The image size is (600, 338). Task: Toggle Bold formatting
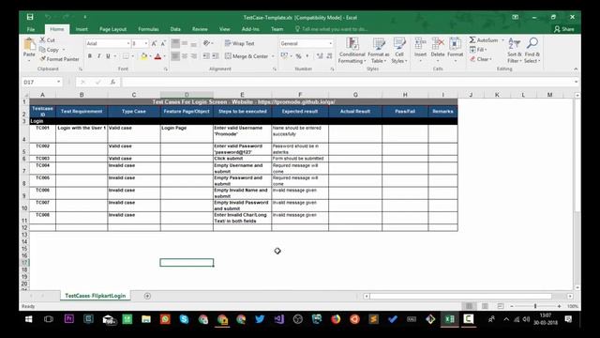click(90, 56)
